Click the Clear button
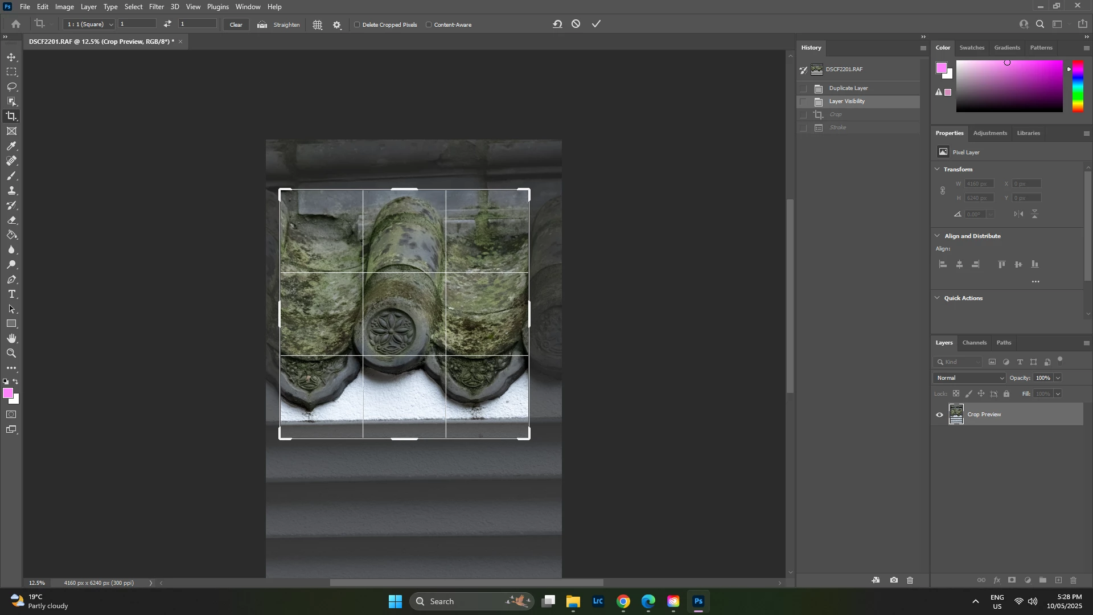Image resolution: width=1093 pixels, height=615 pixels. [x=236, y=25]
